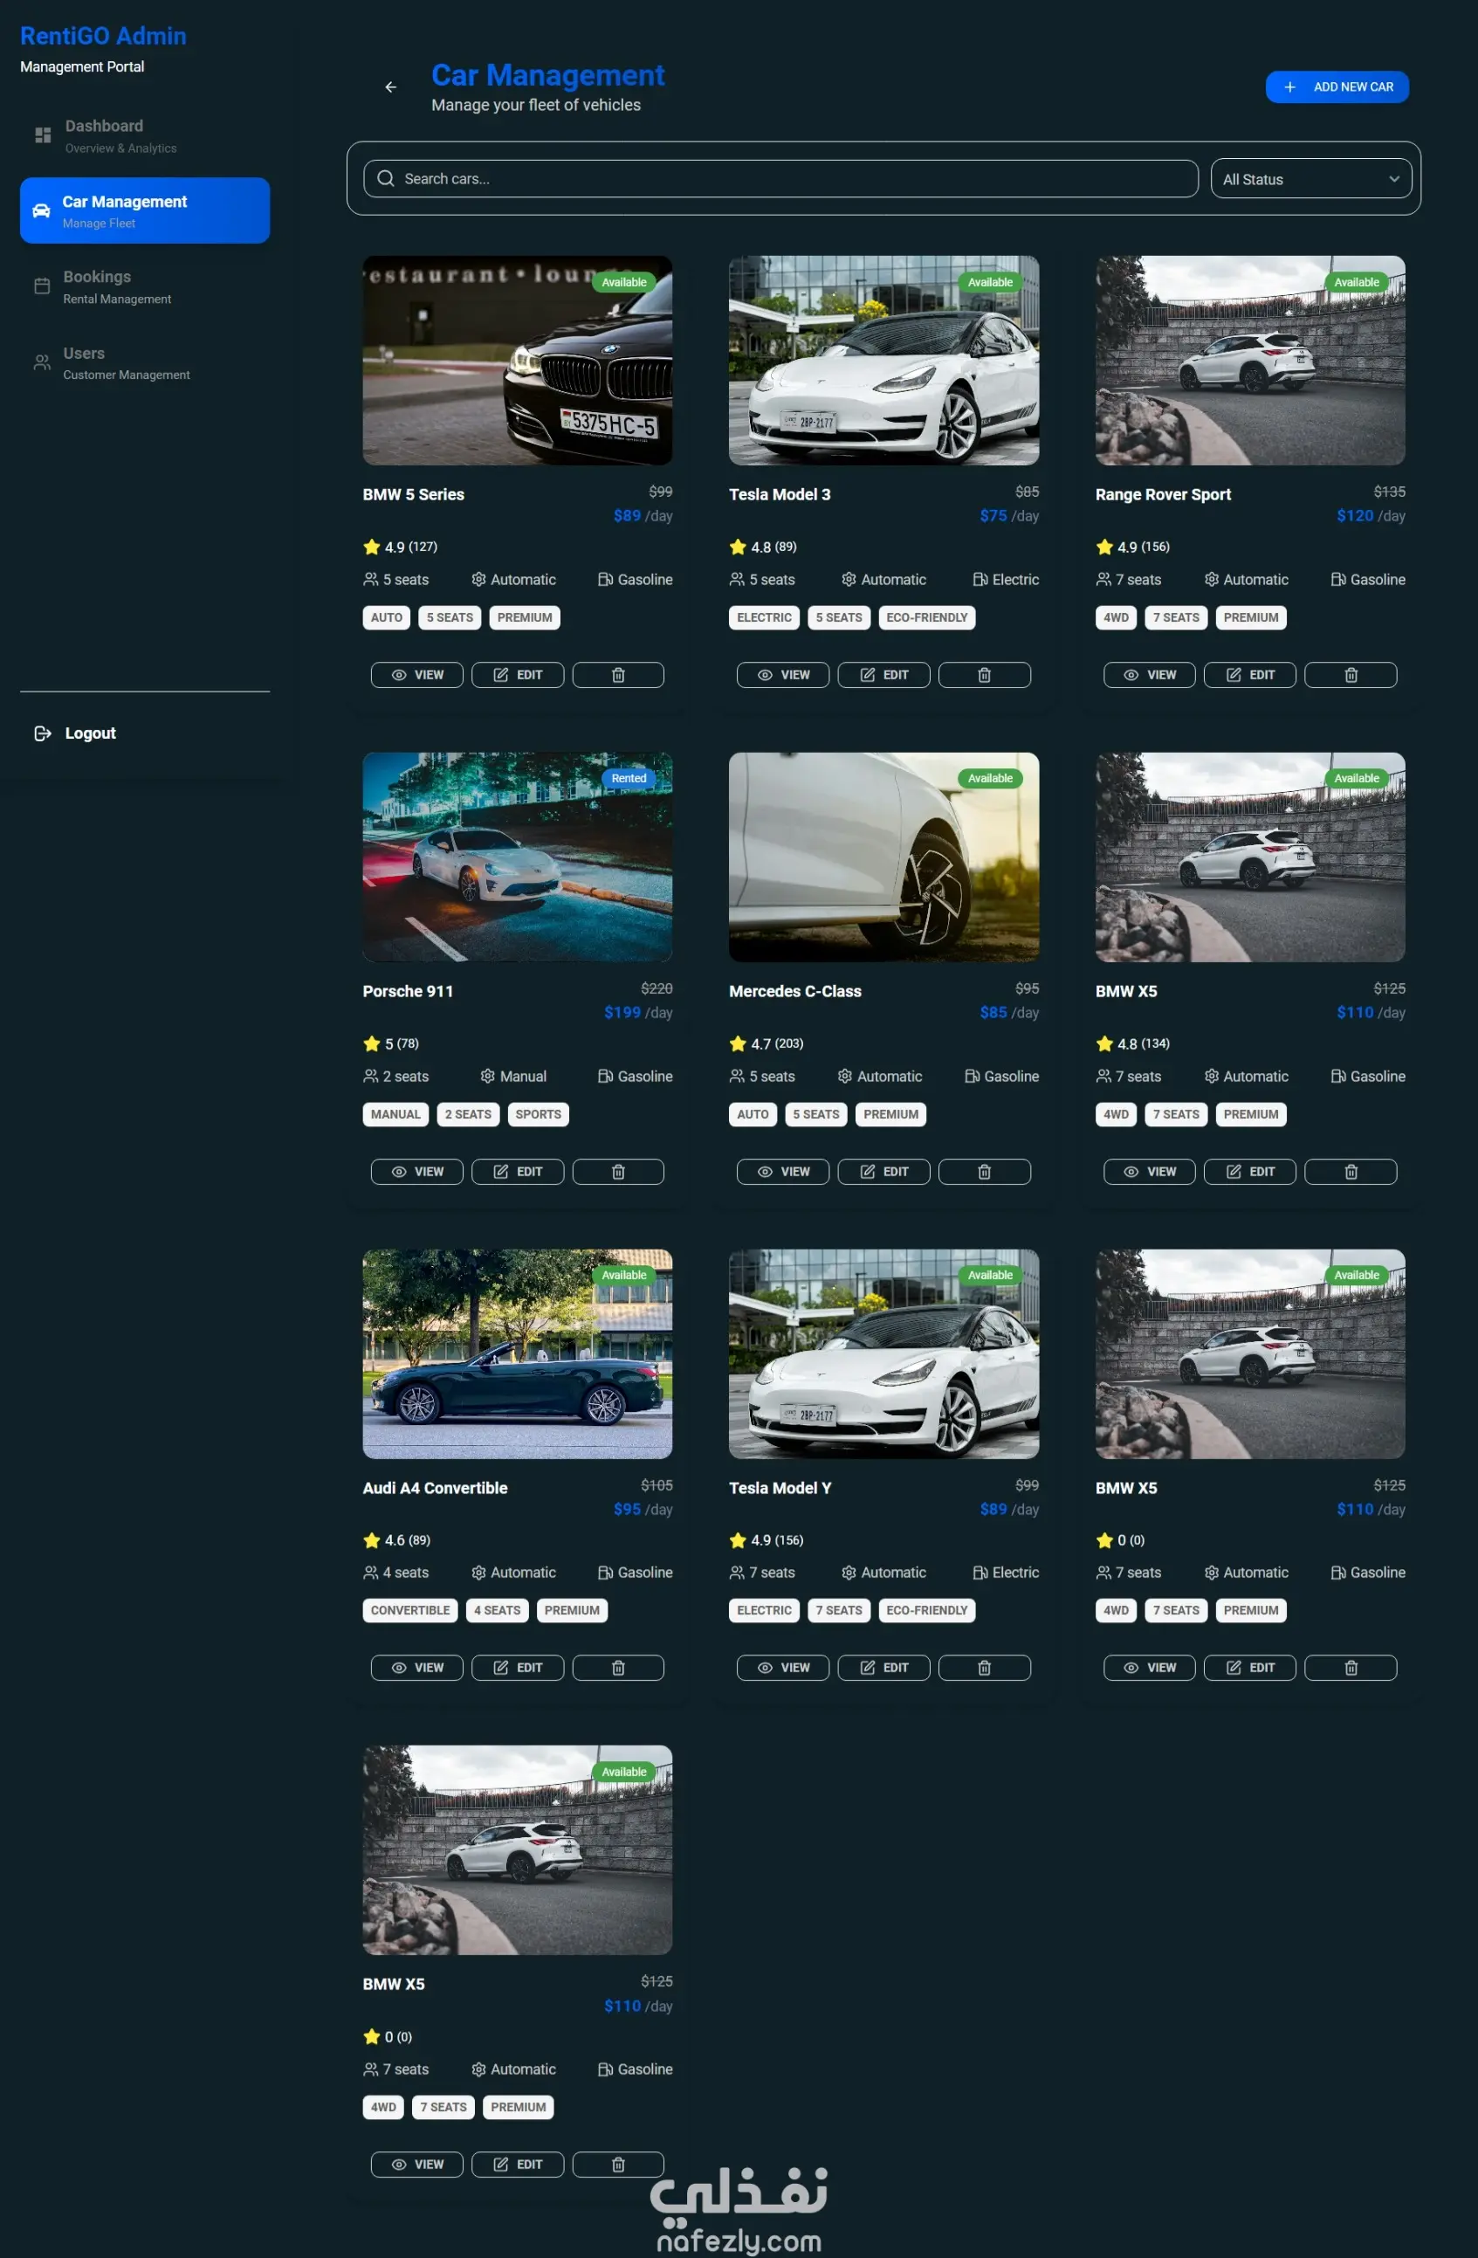Click the BMW 5 Series car photo
The width and height of the screenshot is (1478, 2258).
518,361
